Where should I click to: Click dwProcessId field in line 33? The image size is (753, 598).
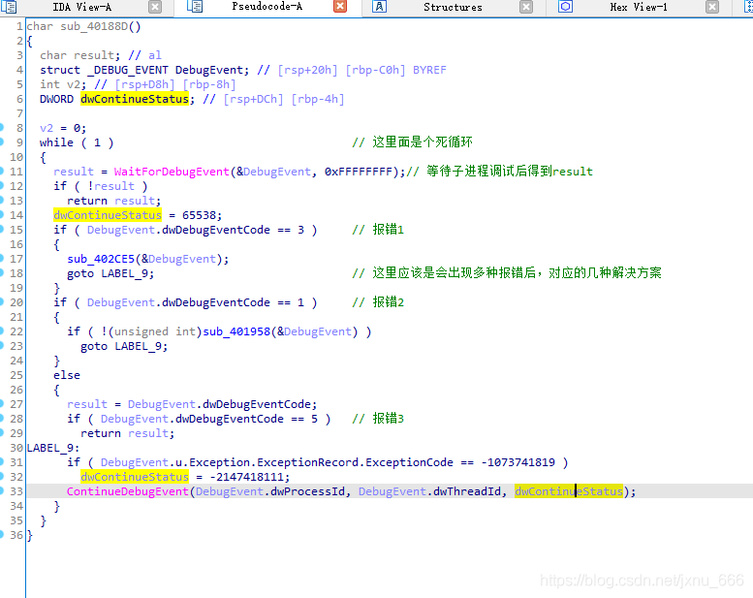[x=307, y=491]
